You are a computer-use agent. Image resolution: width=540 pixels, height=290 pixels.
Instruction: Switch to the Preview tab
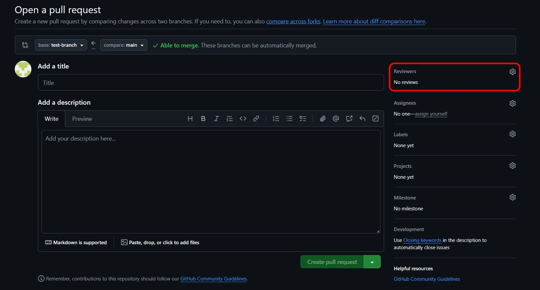pyautogui.click(x=82, y=118)
